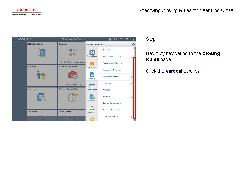This screenshot has width=246, height=185.
Task: Open the Travel Authorizations tile
Action: pos(72,75)
